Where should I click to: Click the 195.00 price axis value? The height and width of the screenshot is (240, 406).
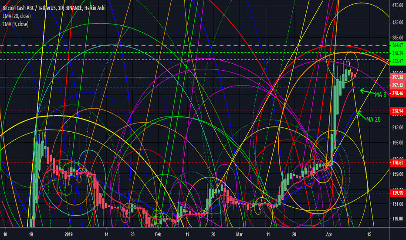(x=398, y=143)
